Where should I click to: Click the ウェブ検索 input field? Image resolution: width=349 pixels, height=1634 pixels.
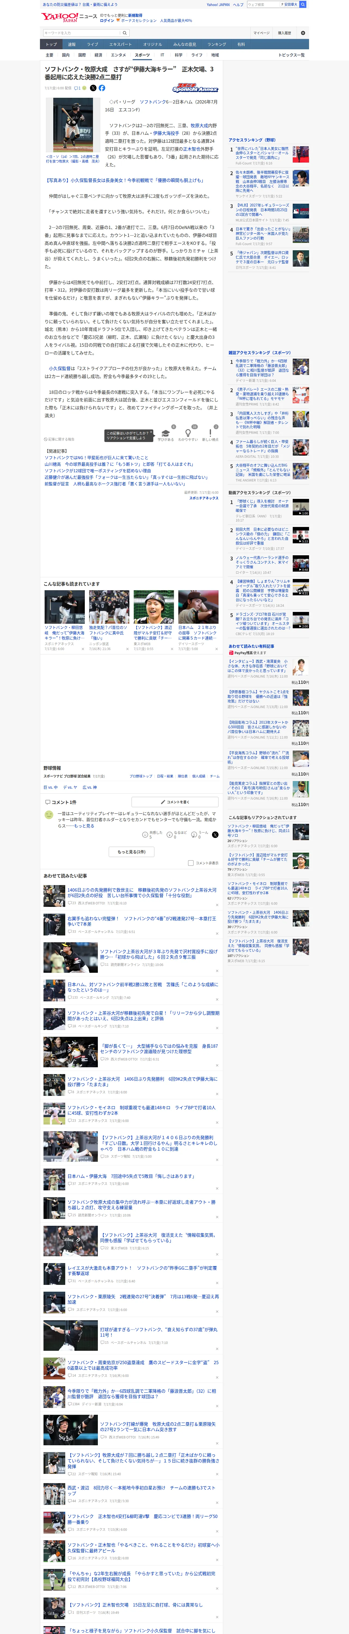[263, 4]
